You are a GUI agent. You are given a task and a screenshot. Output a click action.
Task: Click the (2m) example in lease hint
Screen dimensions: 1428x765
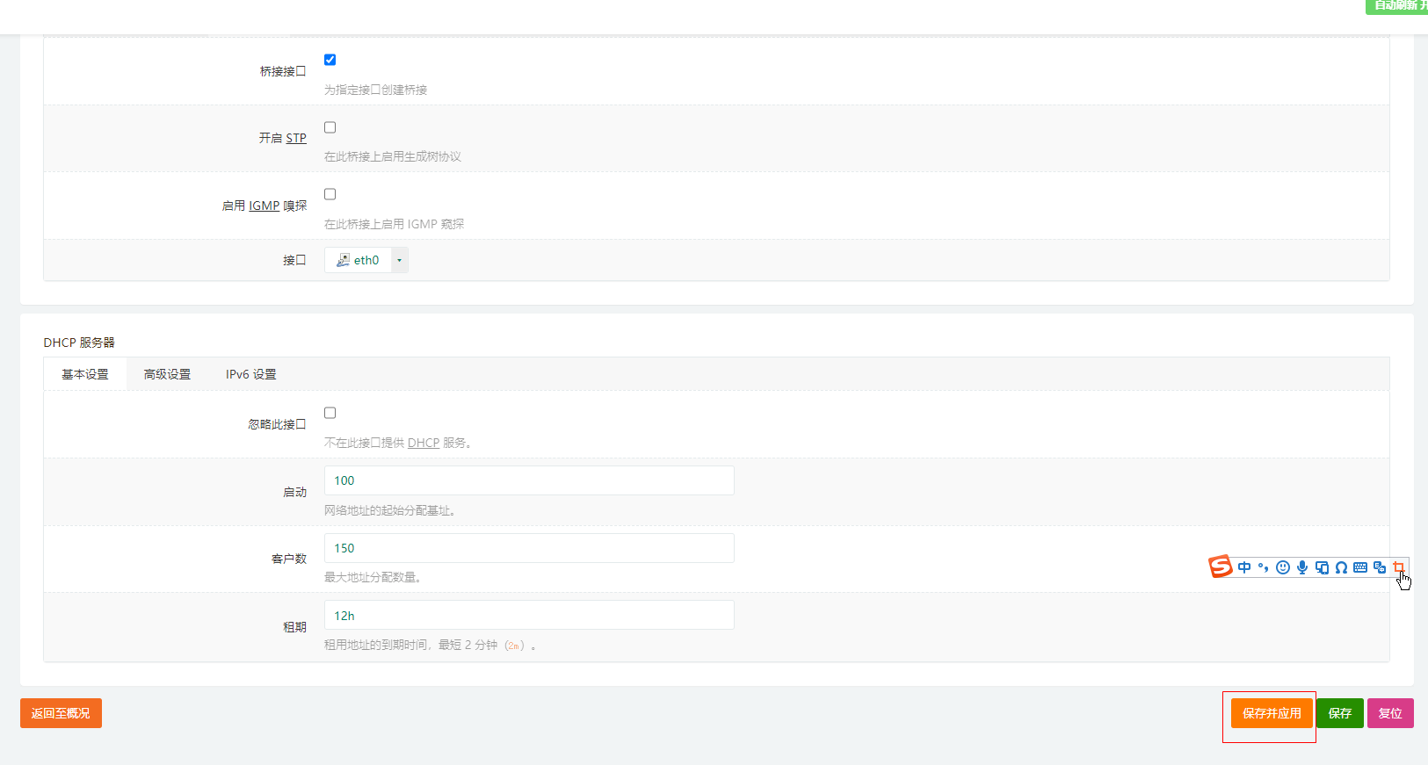514,646
